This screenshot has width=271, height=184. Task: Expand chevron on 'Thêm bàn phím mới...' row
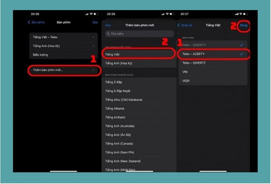coord(93,70)
